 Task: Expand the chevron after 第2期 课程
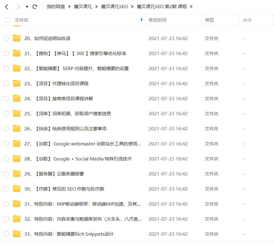[191, 7]
